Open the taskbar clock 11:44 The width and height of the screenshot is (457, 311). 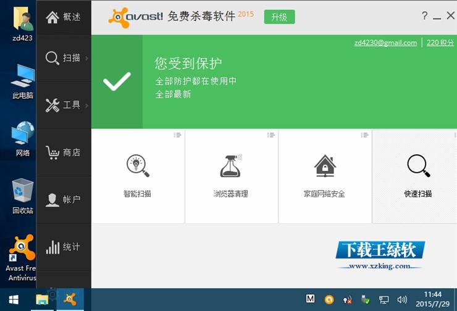pyautogui.click(x=432, y=299)
